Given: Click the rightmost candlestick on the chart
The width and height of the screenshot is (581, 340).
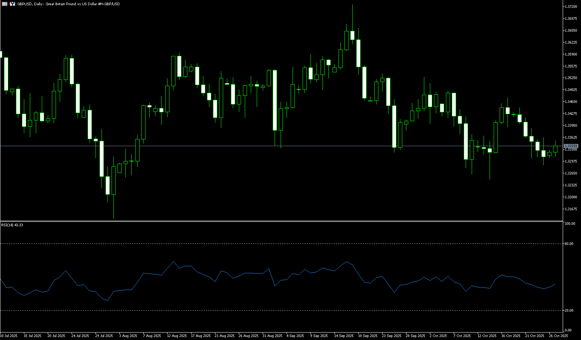Looking at the screenshot, I should click(x=555, y=149).
